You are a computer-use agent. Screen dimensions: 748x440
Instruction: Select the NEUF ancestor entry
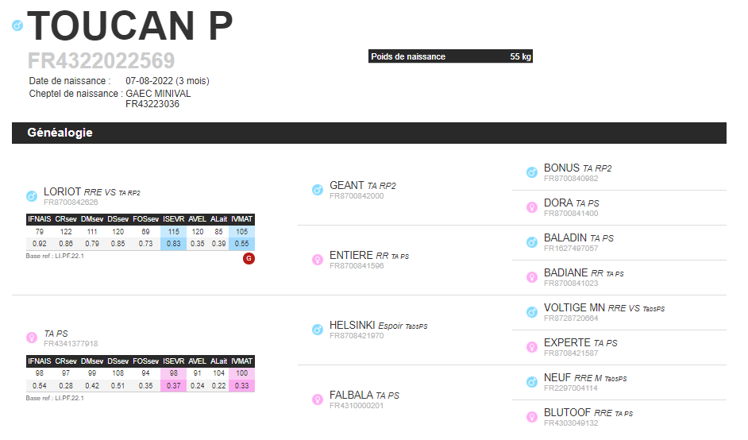pyautogui.click(x=557, y=378)
